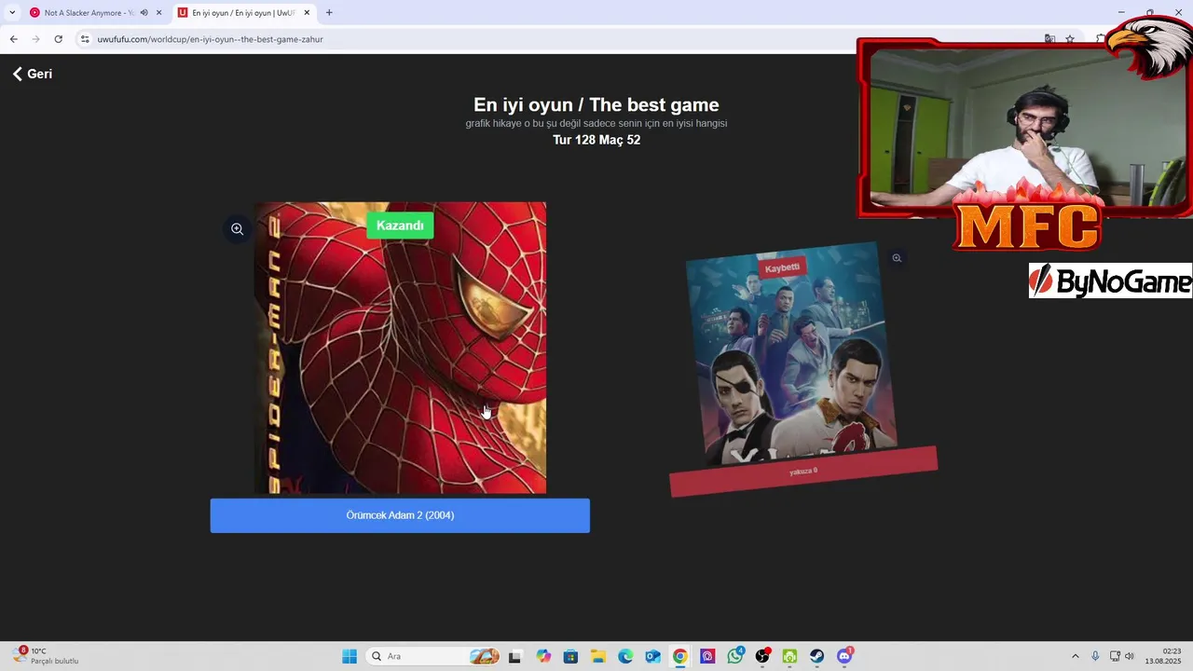Click the translate page icon

click(1049, 39)
